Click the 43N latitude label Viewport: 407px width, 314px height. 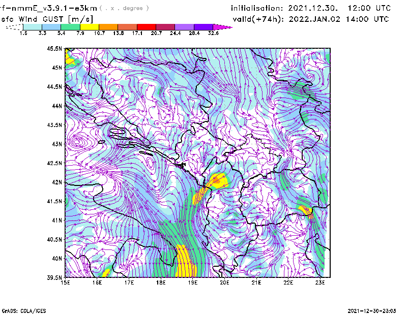tap(57, 144)
